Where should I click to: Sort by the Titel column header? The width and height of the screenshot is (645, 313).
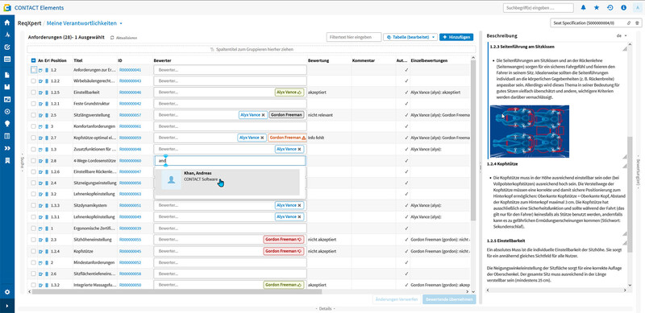click(x=77, y=60)
